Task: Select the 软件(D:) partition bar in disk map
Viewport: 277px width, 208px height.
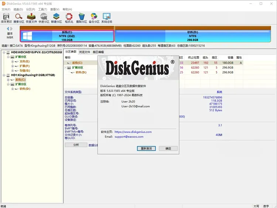Action: pyautogui.click(x=193, y=36)
